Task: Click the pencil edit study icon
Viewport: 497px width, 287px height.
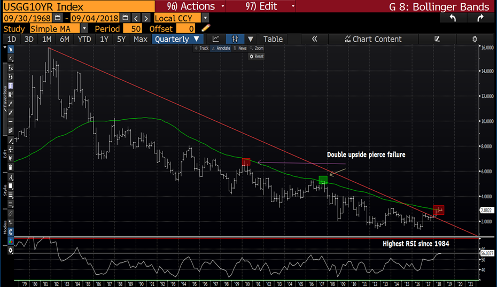Action: pos(206,28)
